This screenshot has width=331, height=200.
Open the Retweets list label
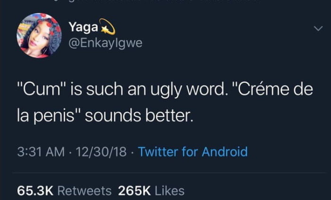coord(85,191)
